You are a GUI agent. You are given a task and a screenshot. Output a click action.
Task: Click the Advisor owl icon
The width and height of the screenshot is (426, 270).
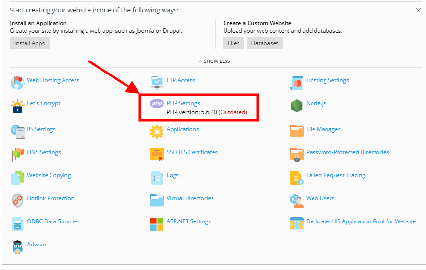pos(17,247)
